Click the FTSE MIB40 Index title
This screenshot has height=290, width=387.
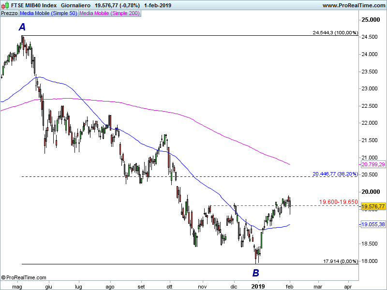point(34,5)
